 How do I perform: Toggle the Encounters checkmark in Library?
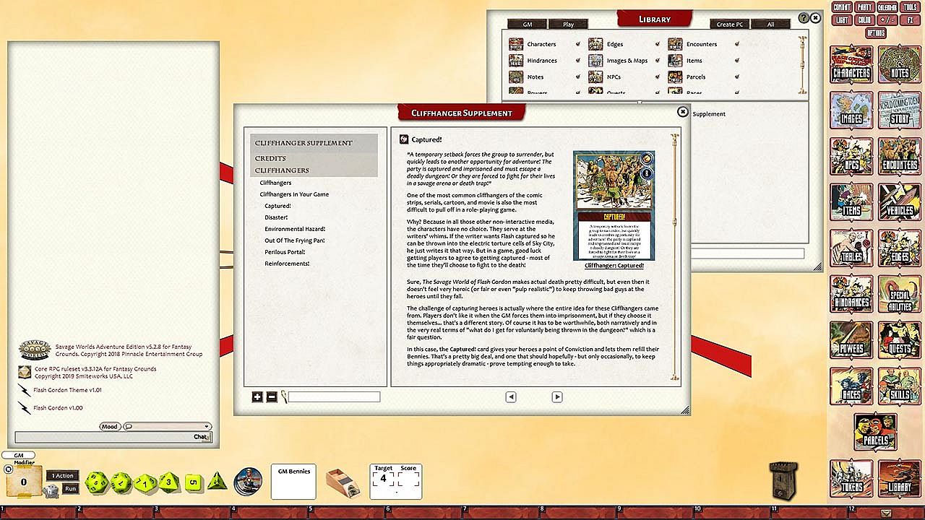point(736,45)
